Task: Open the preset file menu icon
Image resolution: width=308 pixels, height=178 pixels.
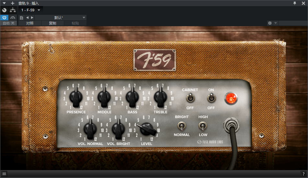Action: click(22, 18)
